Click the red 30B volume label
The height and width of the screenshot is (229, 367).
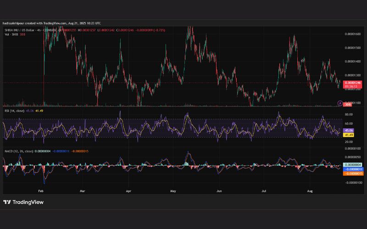point(348,104)
